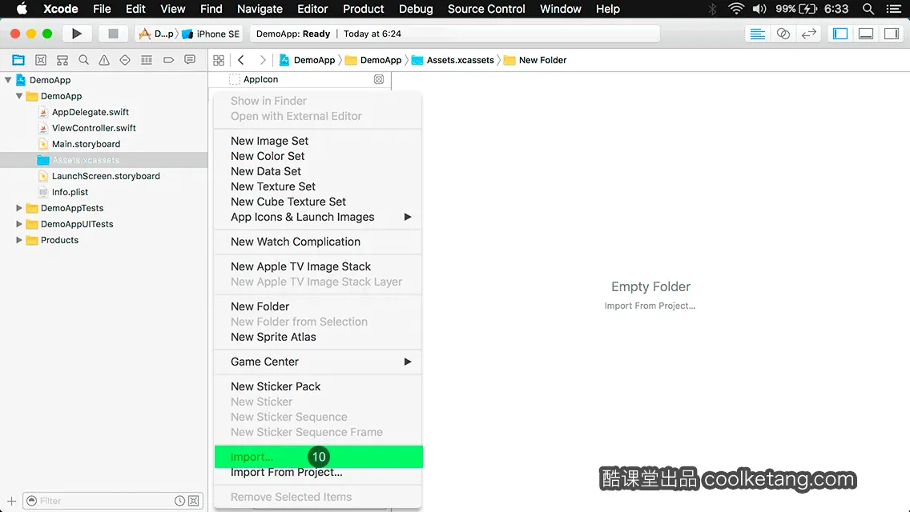
Task: Open the Test navigator
Action: tap(125, 60)
